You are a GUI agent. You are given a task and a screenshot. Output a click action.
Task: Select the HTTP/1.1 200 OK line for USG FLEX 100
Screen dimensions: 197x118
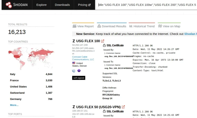(x=143, y=46)
